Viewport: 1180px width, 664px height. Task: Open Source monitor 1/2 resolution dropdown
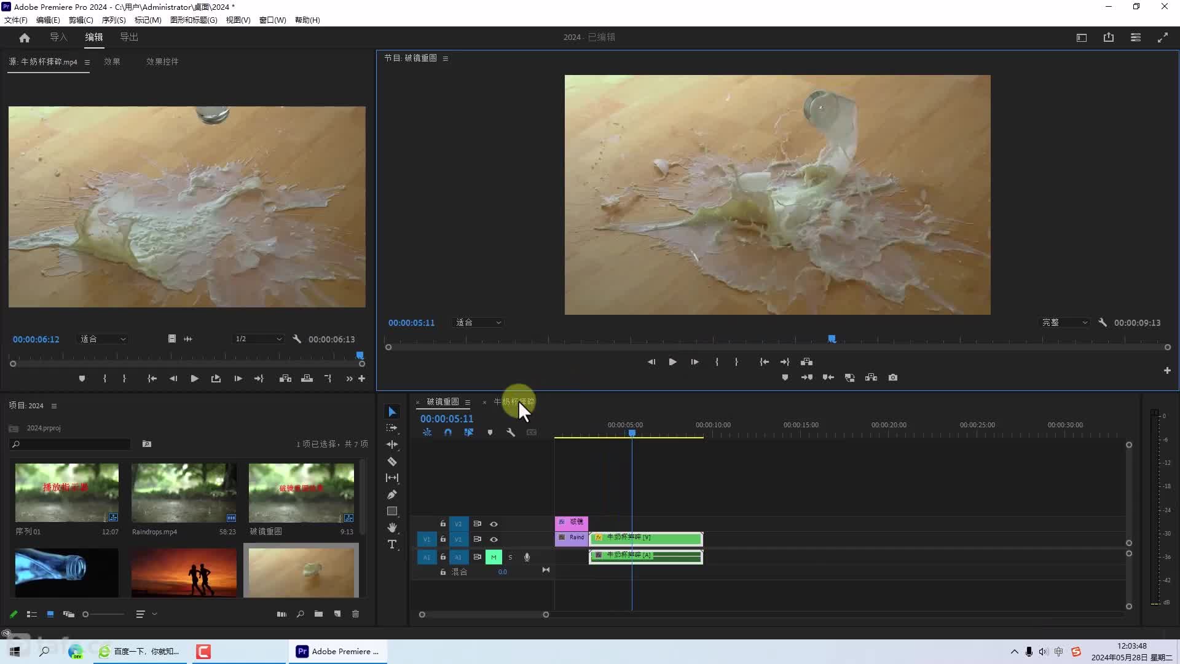click(258, 339)
